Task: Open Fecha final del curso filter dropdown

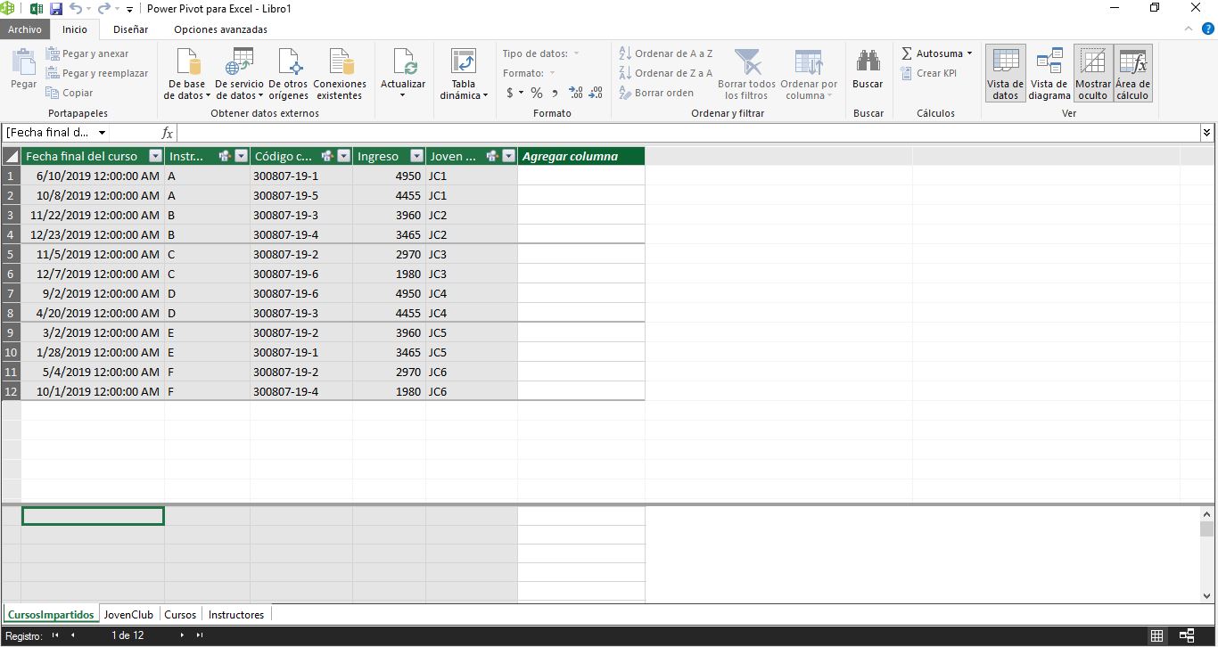Action: tap(154, 156)
